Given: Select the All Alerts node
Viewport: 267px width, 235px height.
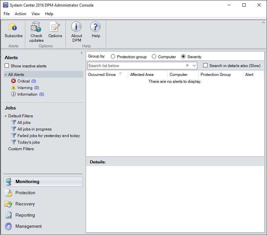Looking at the screenshot, I should (43, 75).
